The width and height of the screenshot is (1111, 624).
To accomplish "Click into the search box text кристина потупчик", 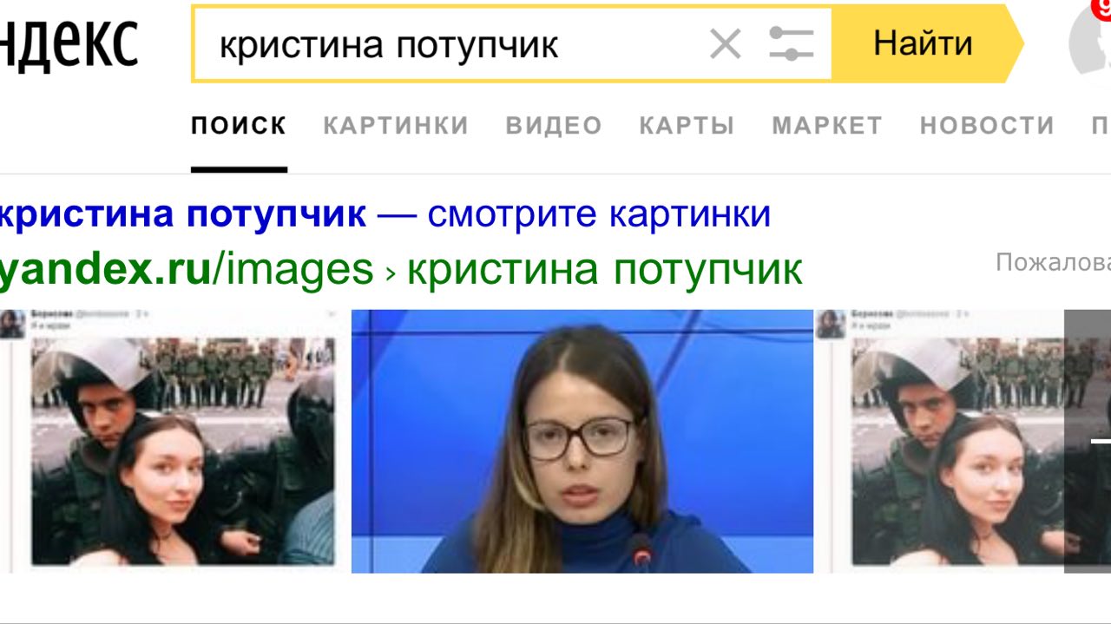I will [x=388, y=45].
